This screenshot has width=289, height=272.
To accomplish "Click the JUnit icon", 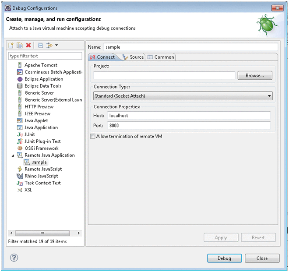I will coord(20,134).
